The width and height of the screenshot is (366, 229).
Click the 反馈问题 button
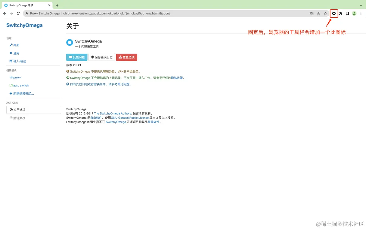pos(77,57)
